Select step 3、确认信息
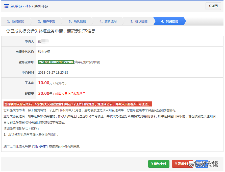 [x=77, y=21]
